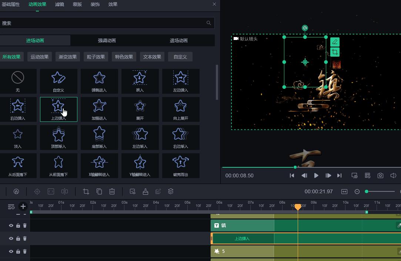This screenshot has width=401, height=261.
Task: Click the copy icon in the timeline toolbar
Action: point(99,191)
